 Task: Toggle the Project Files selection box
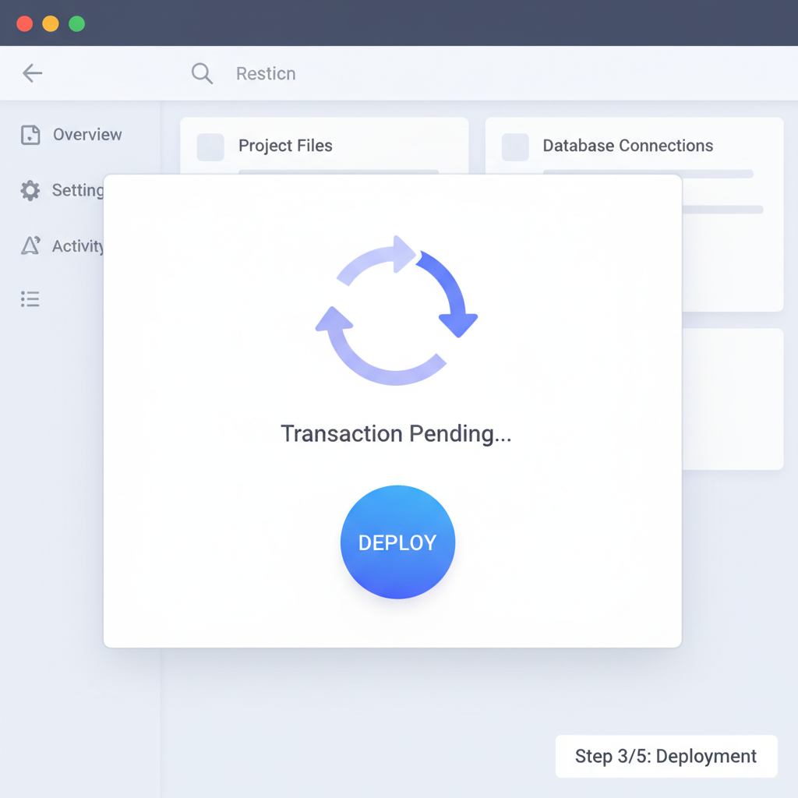pyautogui.click(x=210, y=147)
